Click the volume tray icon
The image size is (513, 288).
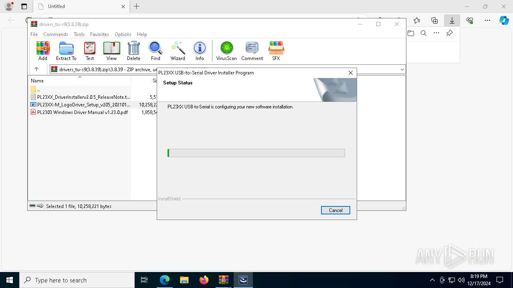(x=461, y=280)
